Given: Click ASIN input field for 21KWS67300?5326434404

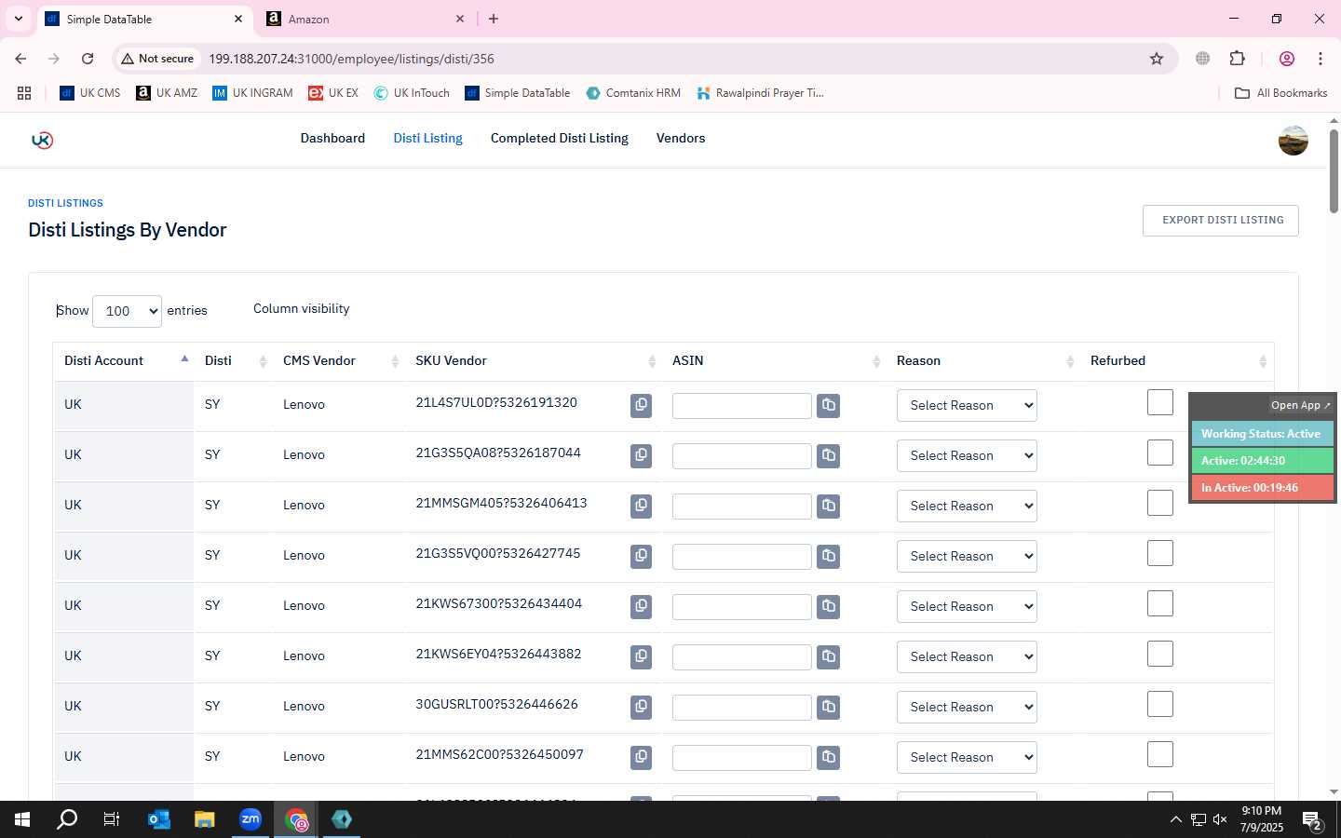Looking at the screenshot, I should pyautogui.click(x=742, y=607).
